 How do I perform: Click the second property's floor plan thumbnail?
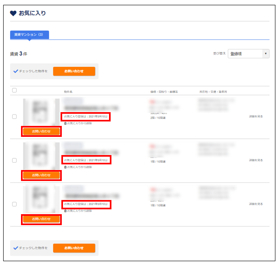coord(41,156)
